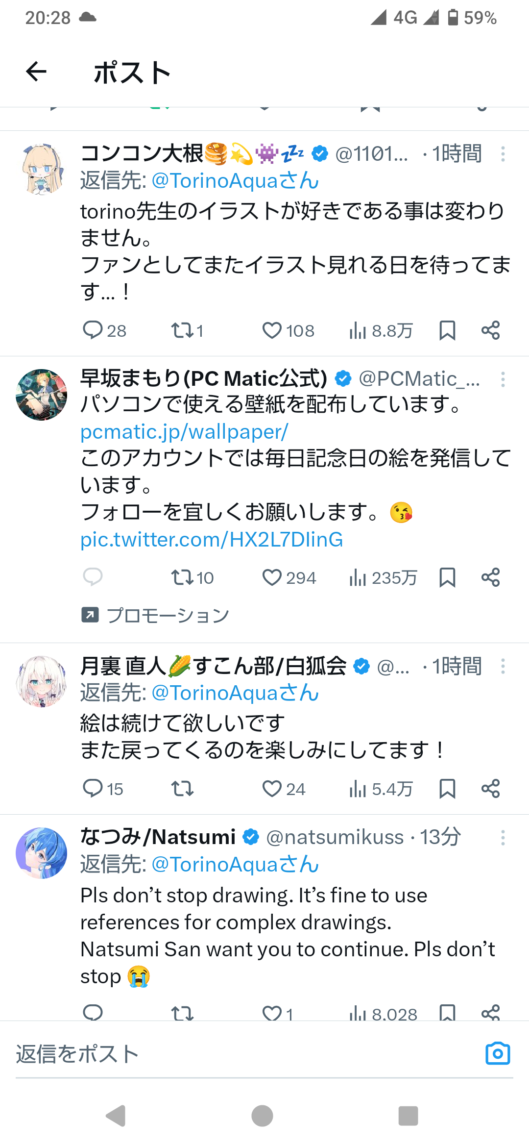The image size is (529, 1147).
Task: Like the PC Matic promoted post
Action: (289, 577)
